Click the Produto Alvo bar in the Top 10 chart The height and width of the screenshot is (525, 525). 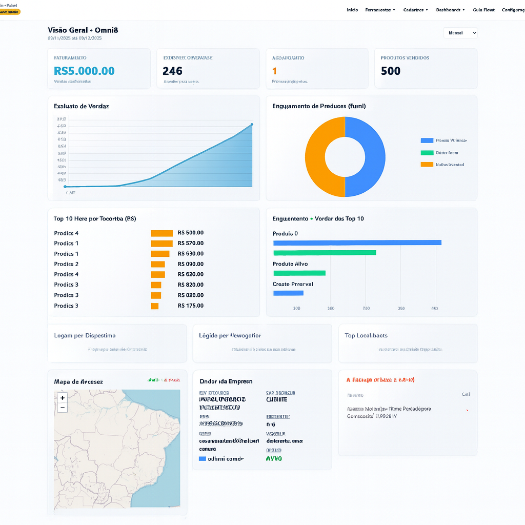click(300, 273)
